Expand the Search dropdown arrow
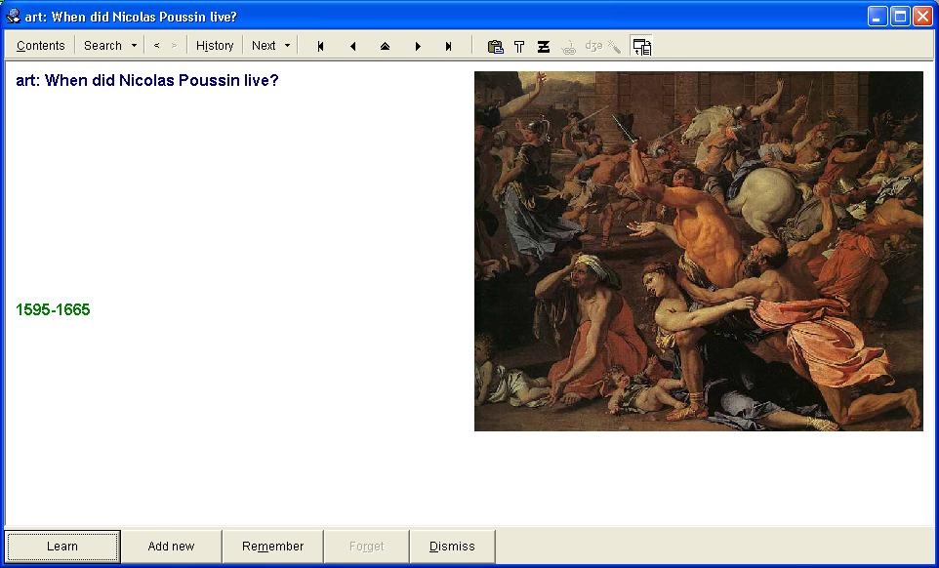The image size is (939, 568). pyautogui.click(x=134, y=46)
